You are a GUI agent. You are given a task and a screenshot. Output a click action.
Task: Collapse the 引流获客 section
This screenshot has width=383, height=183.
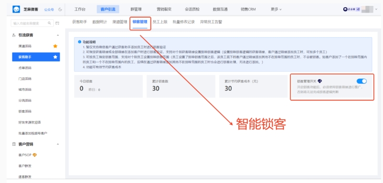point(58,35)
